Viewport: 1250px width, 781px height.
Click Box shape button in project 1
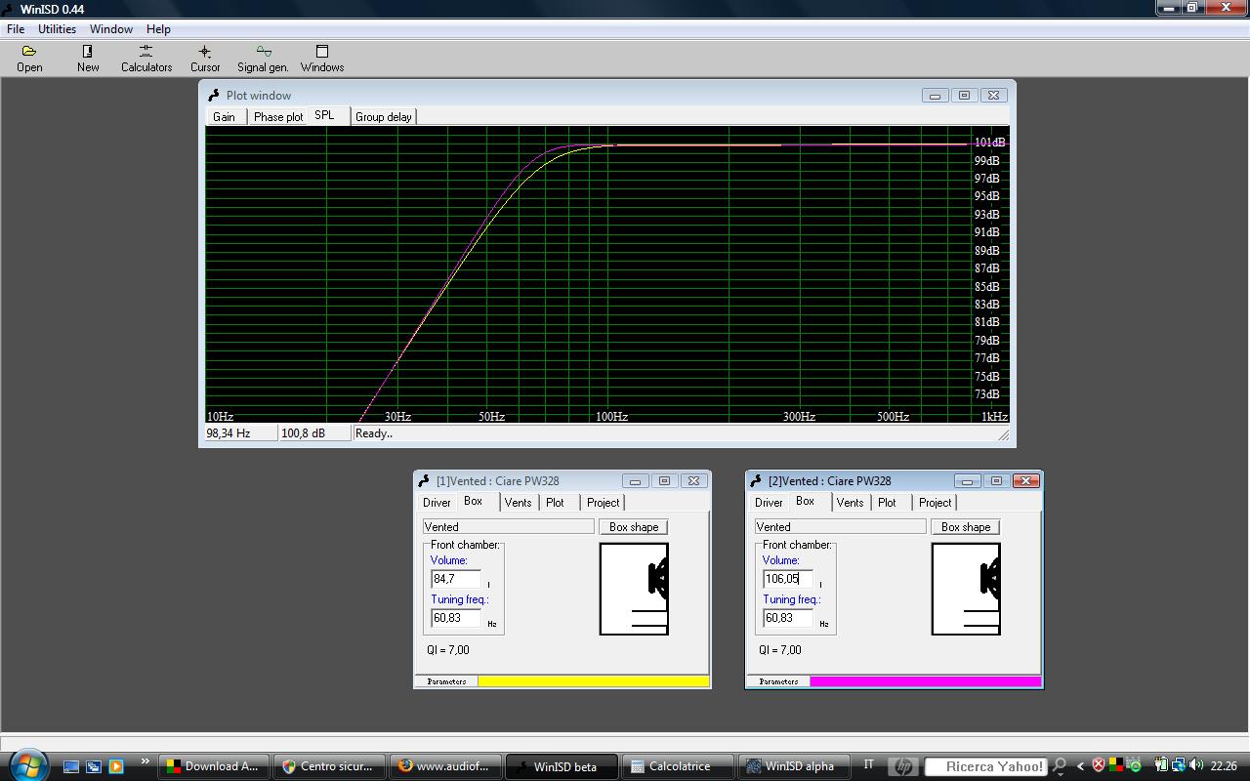coord(633,527)
